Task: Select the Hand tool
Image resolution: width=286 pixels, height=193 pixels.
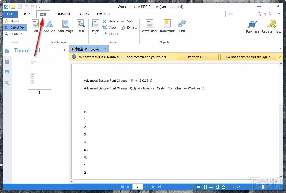Action: pyautogui.click(x=12, y=21)
